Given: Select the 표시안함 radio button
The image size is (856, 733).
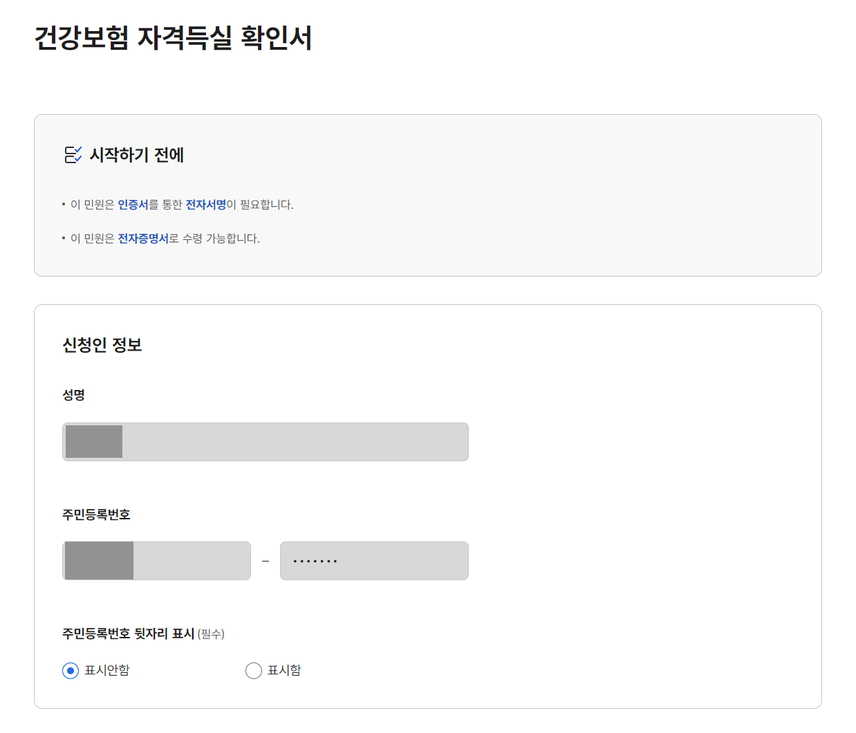Looking at the screenshot, I should (x=70, y=670).
